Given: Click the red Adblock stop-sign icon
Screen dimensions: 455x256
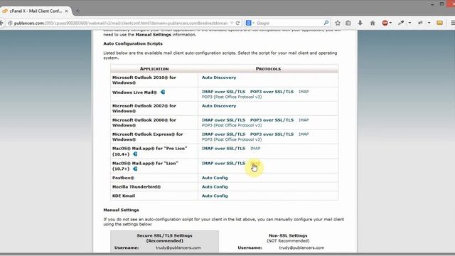Looking at the screenshot, I should click(385, 23).
